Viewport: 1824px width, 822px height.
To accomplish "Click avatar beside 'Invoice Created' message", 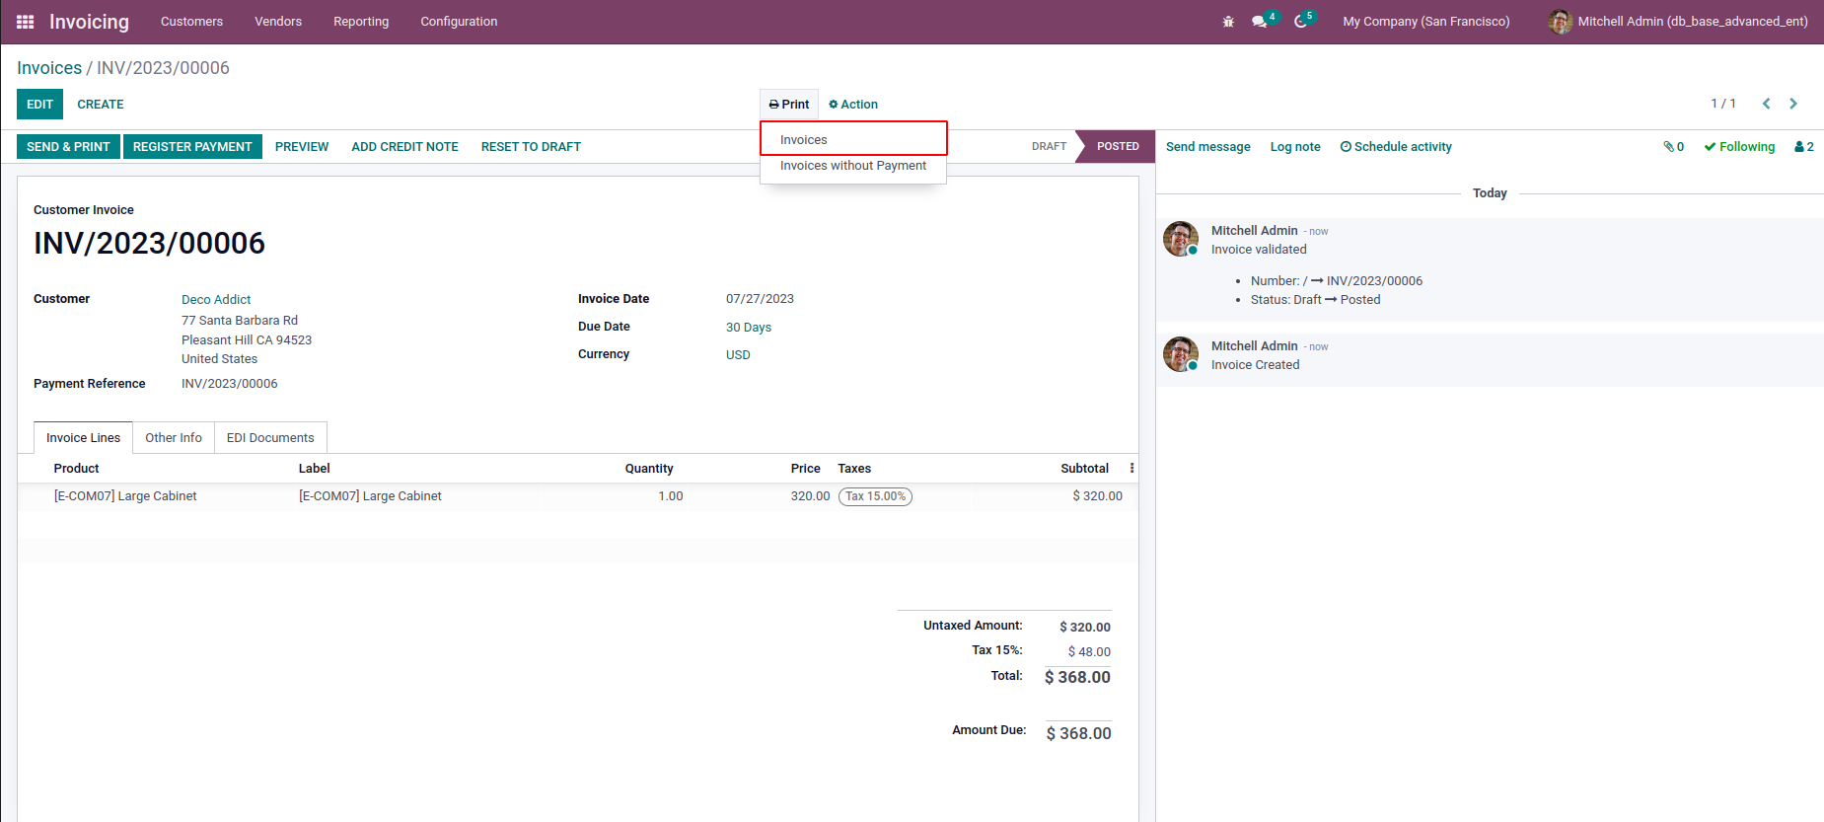I will point(1181,354).
